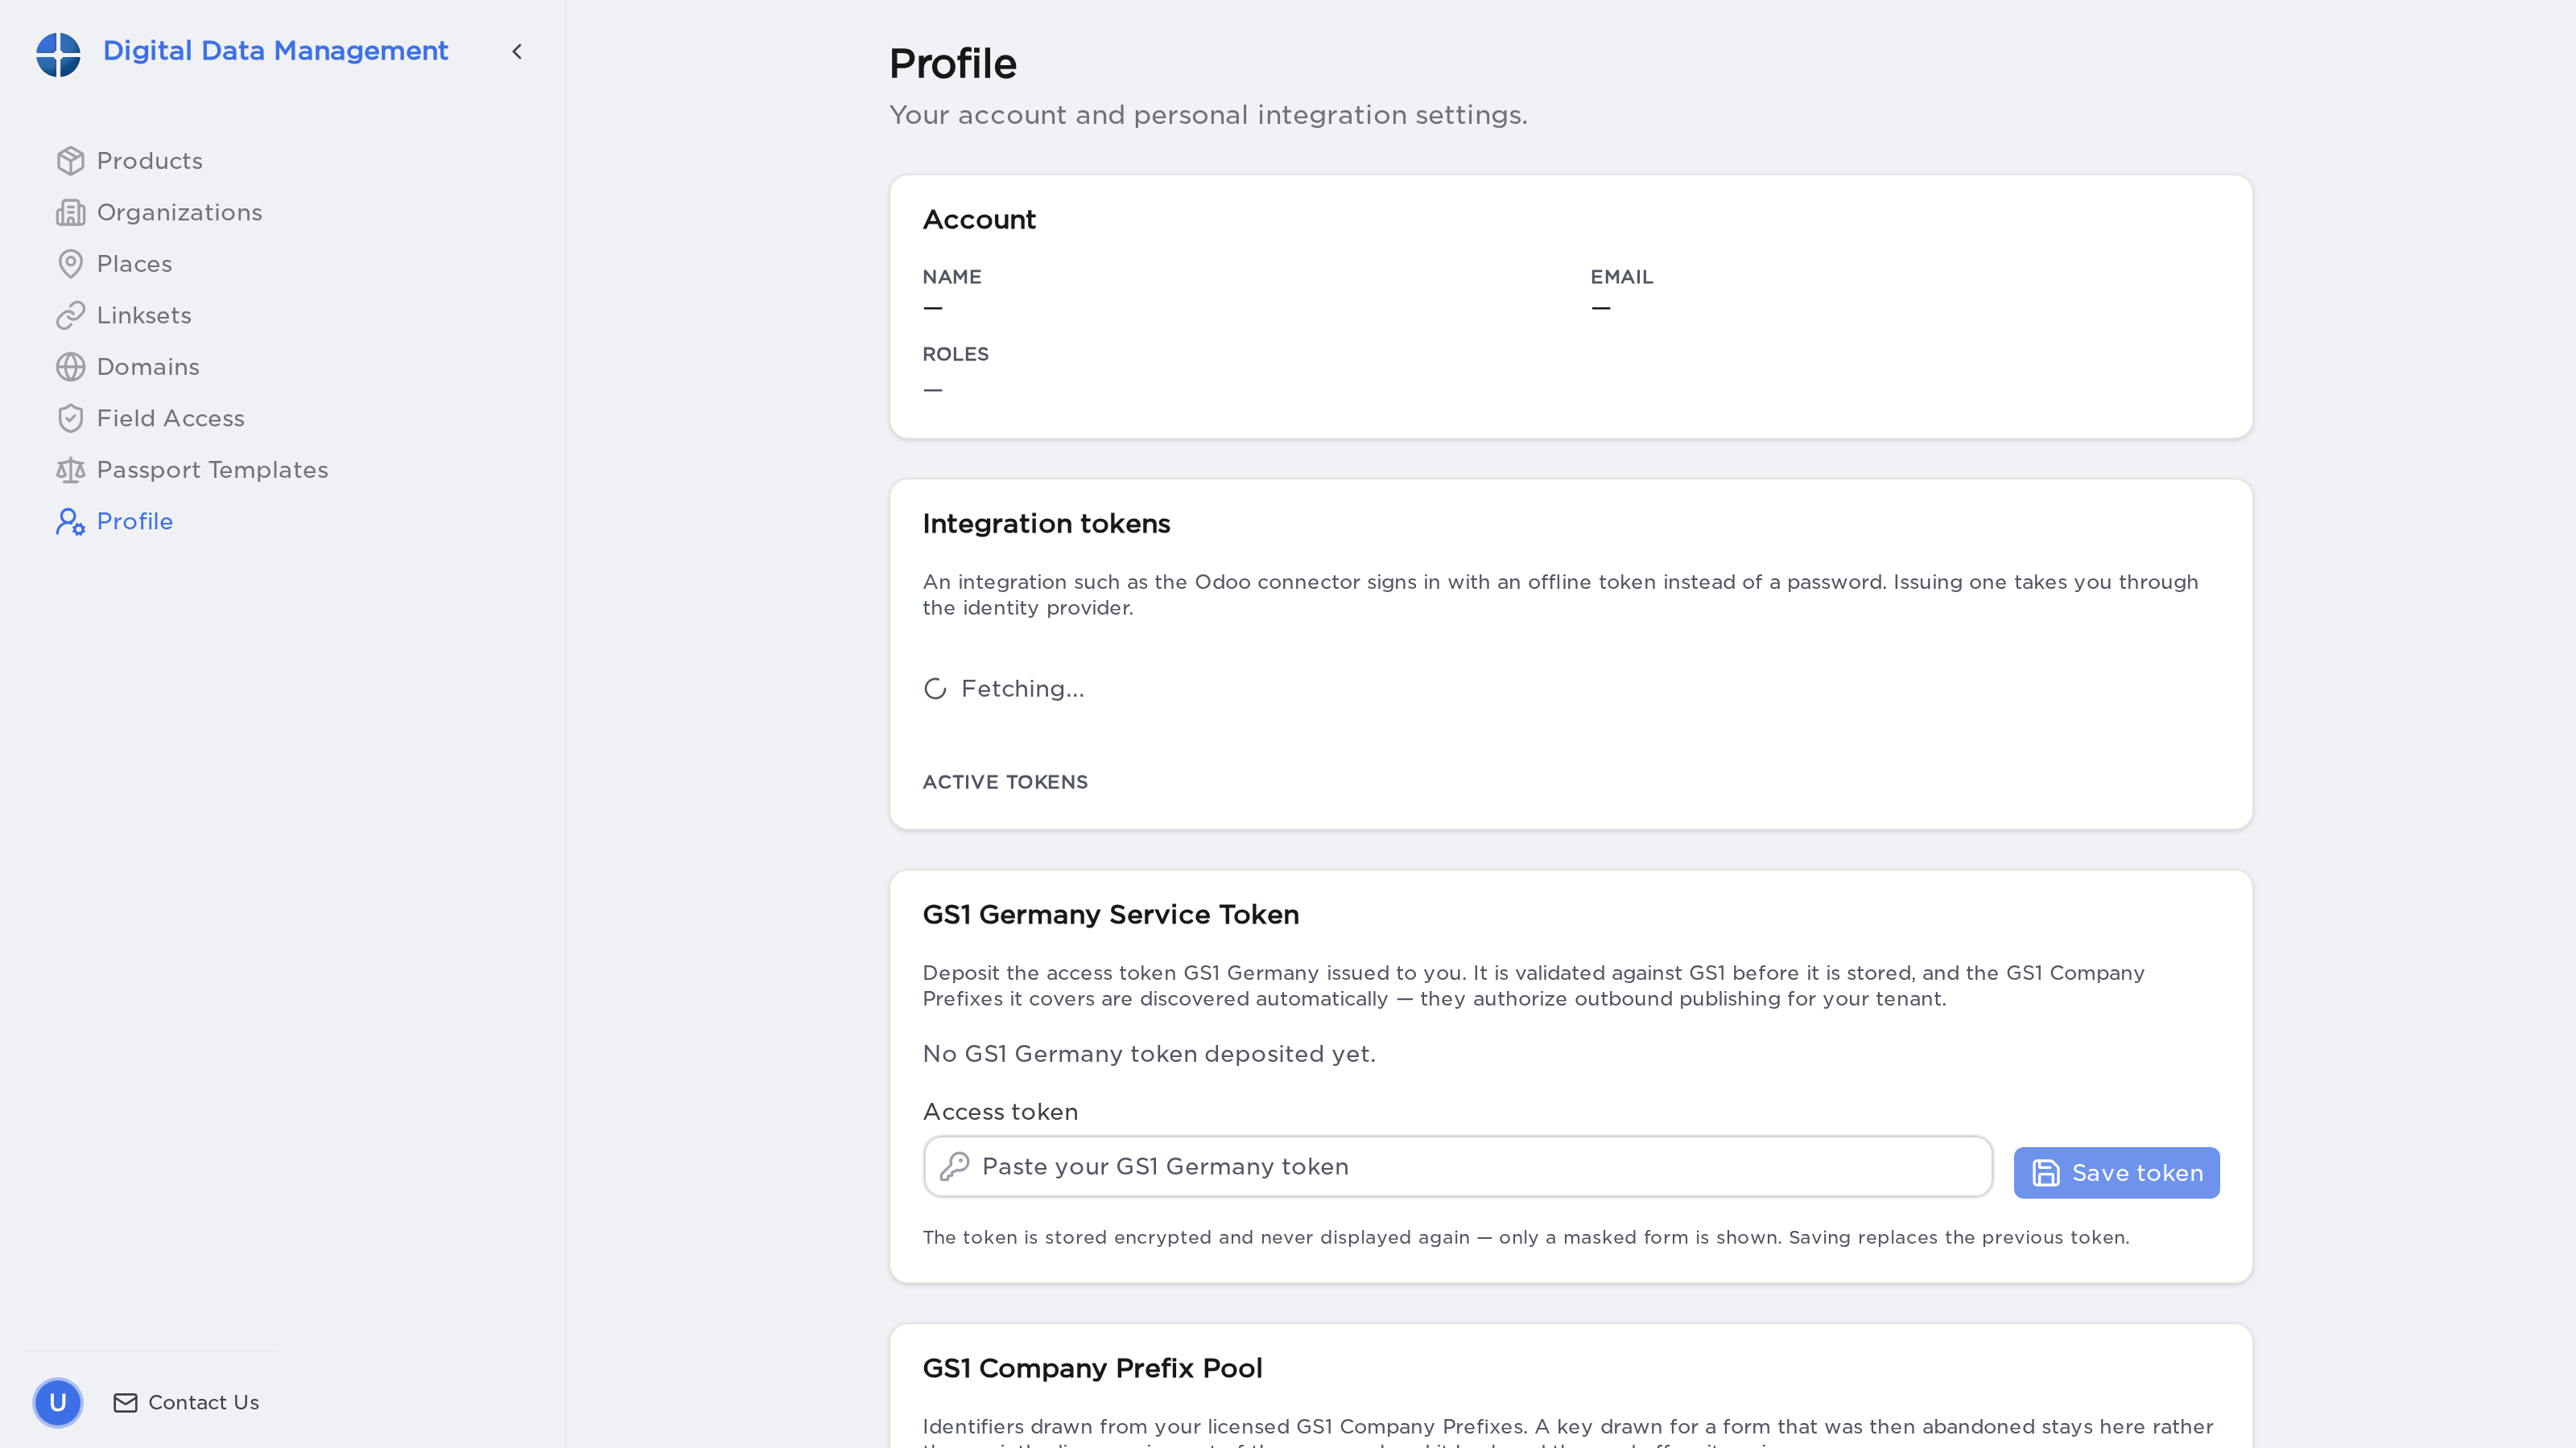
Task: Click the Digital Data Management title link
Action: (275, 51)
